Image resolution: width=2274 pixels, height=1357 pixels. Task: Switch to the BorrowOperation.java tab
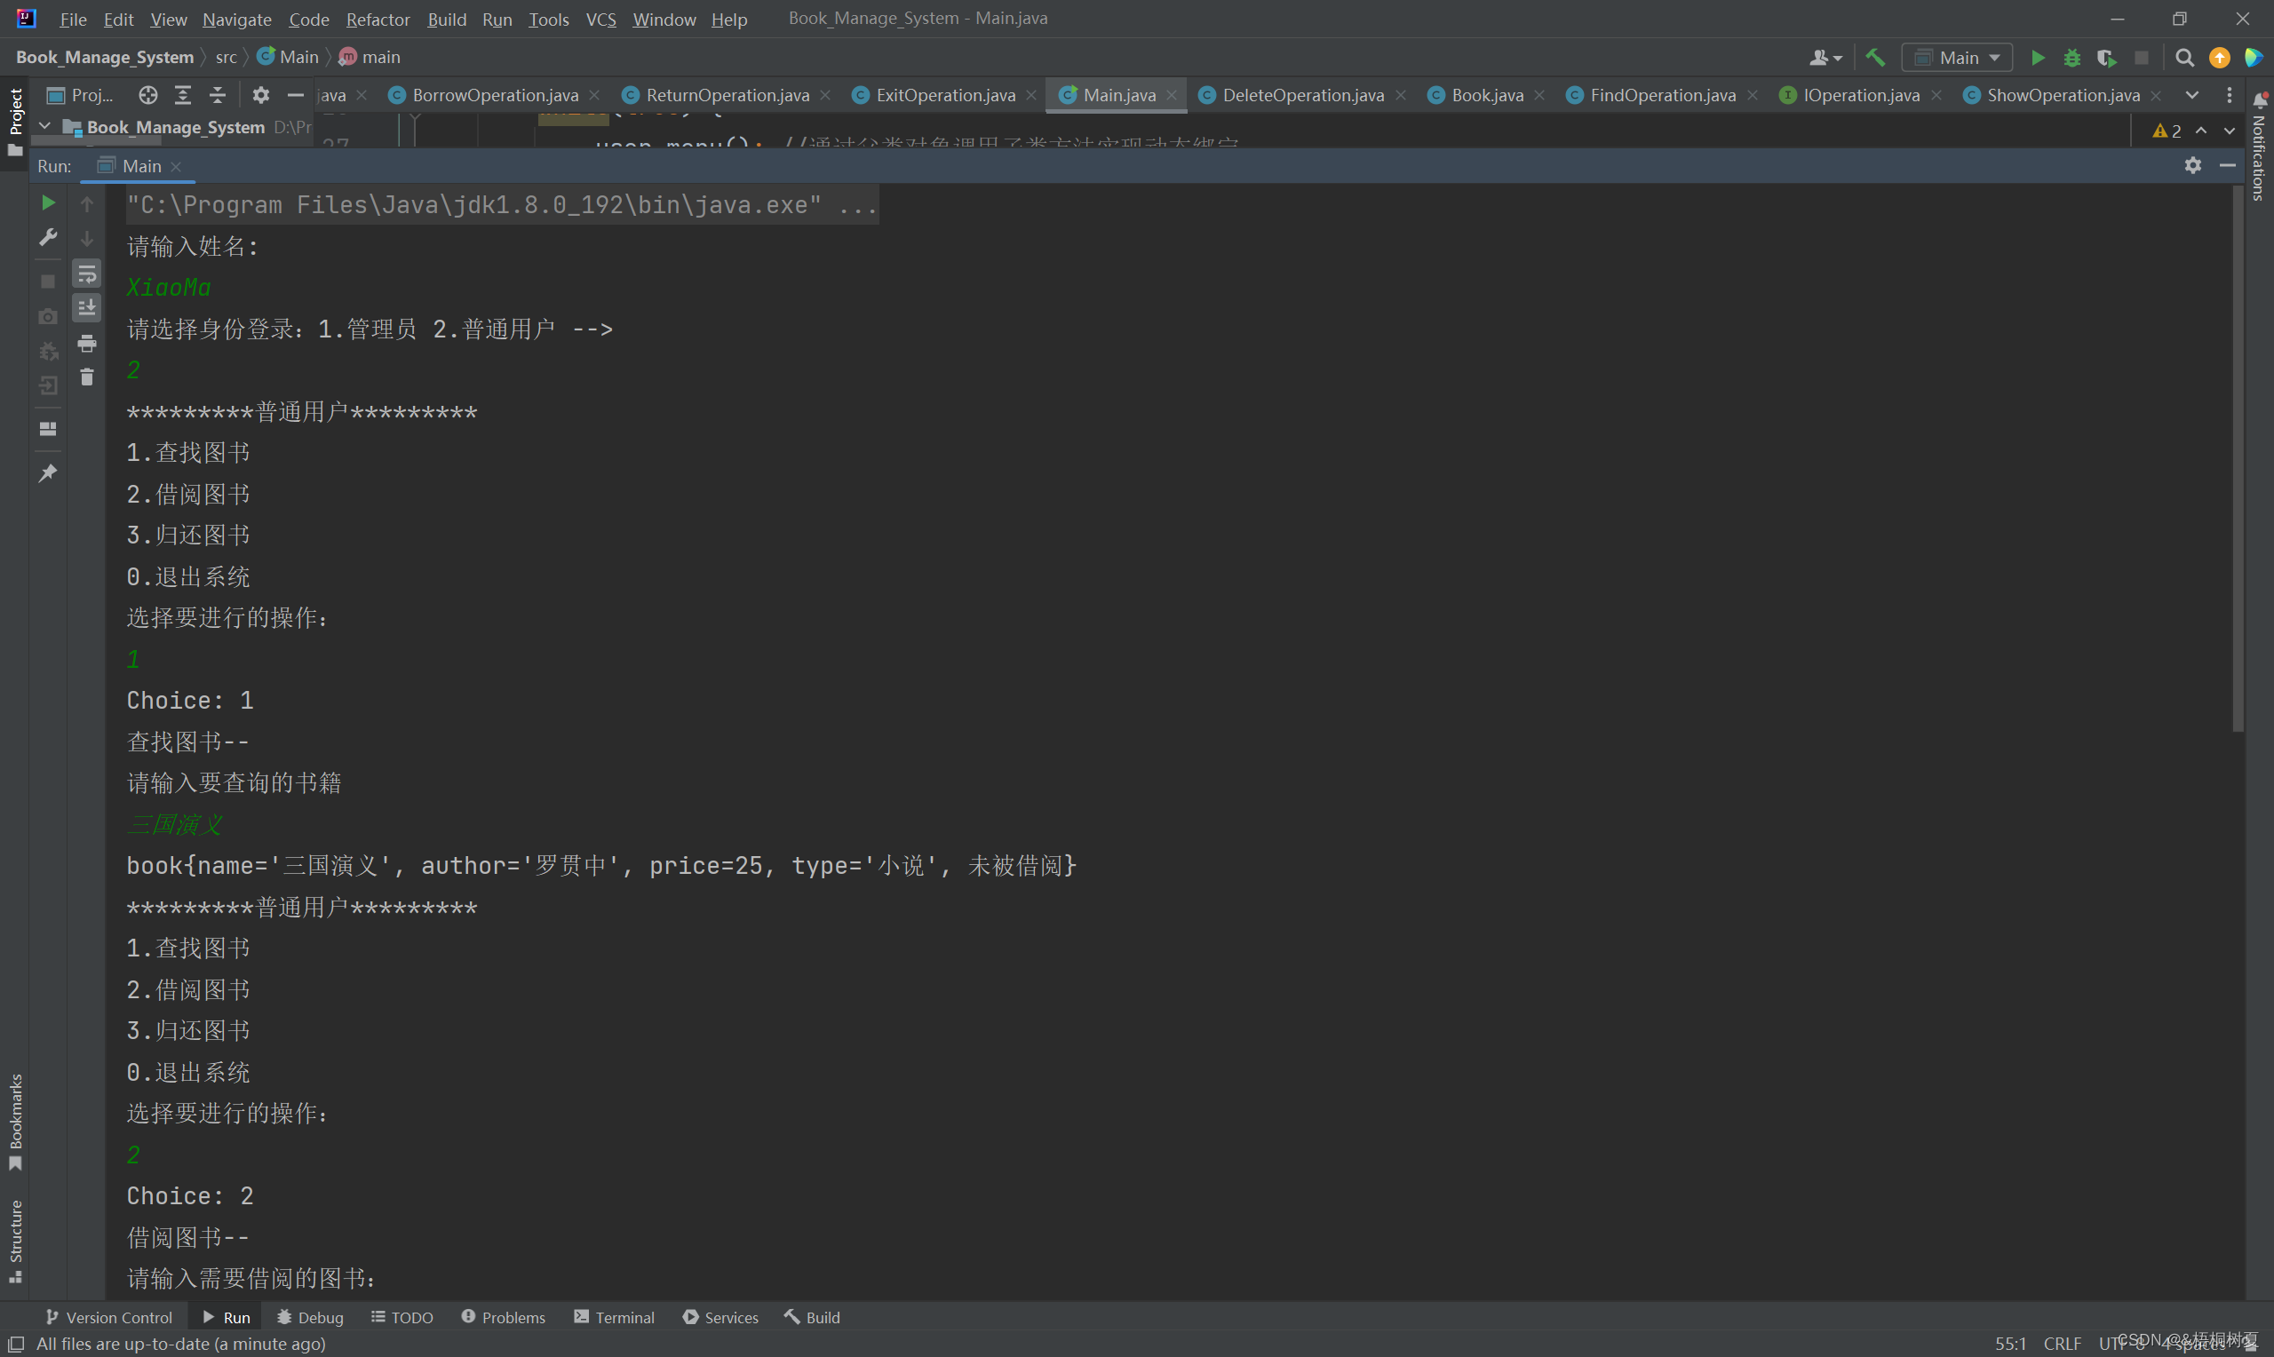494,95
